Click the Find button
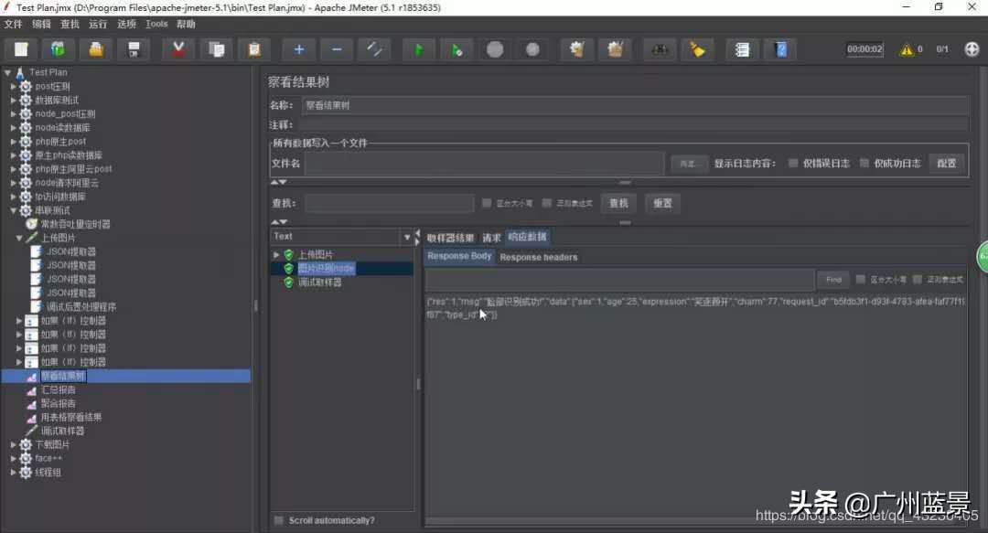Screen dimensions: 988x533 click(x=832, y=280)
